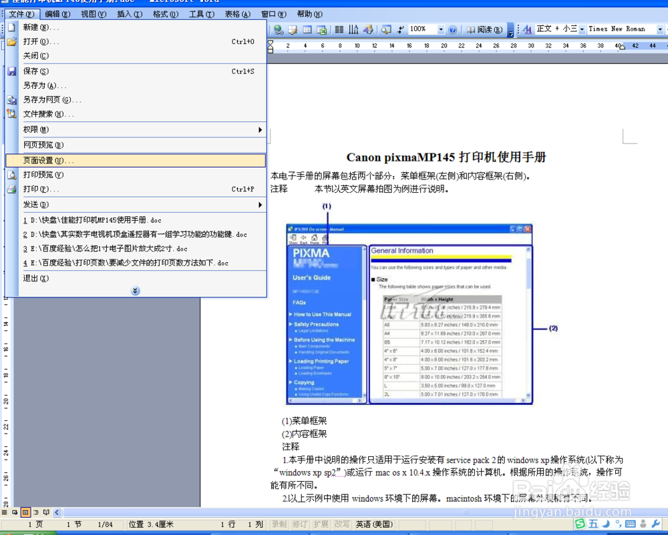Open the 表格 (Table) menu
The width and height of the screenshot is (668, 535).
tap(237, 15)
